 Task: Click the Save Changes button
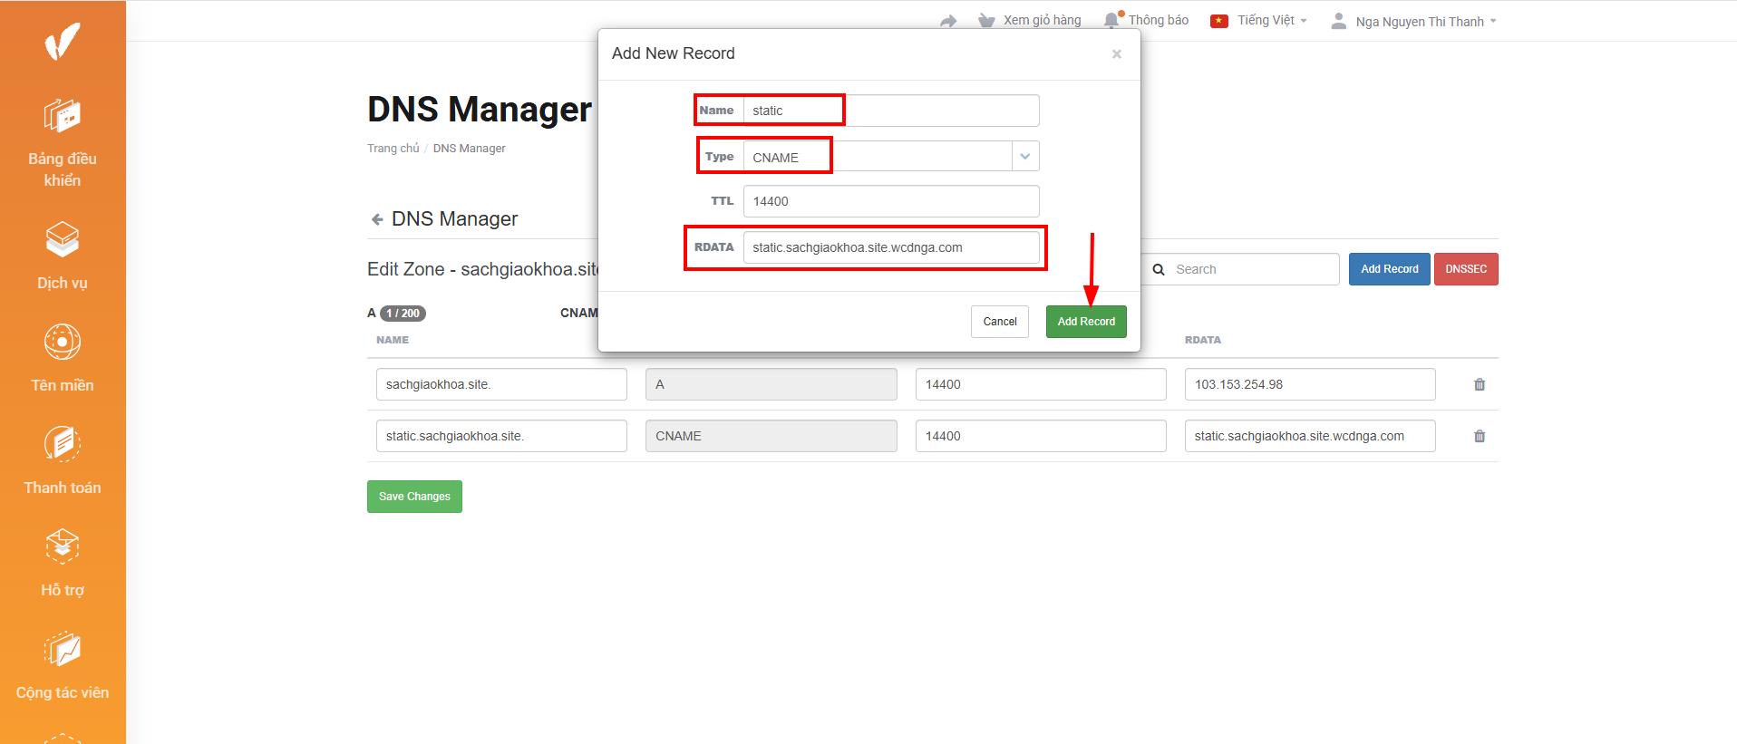[414, 497]
